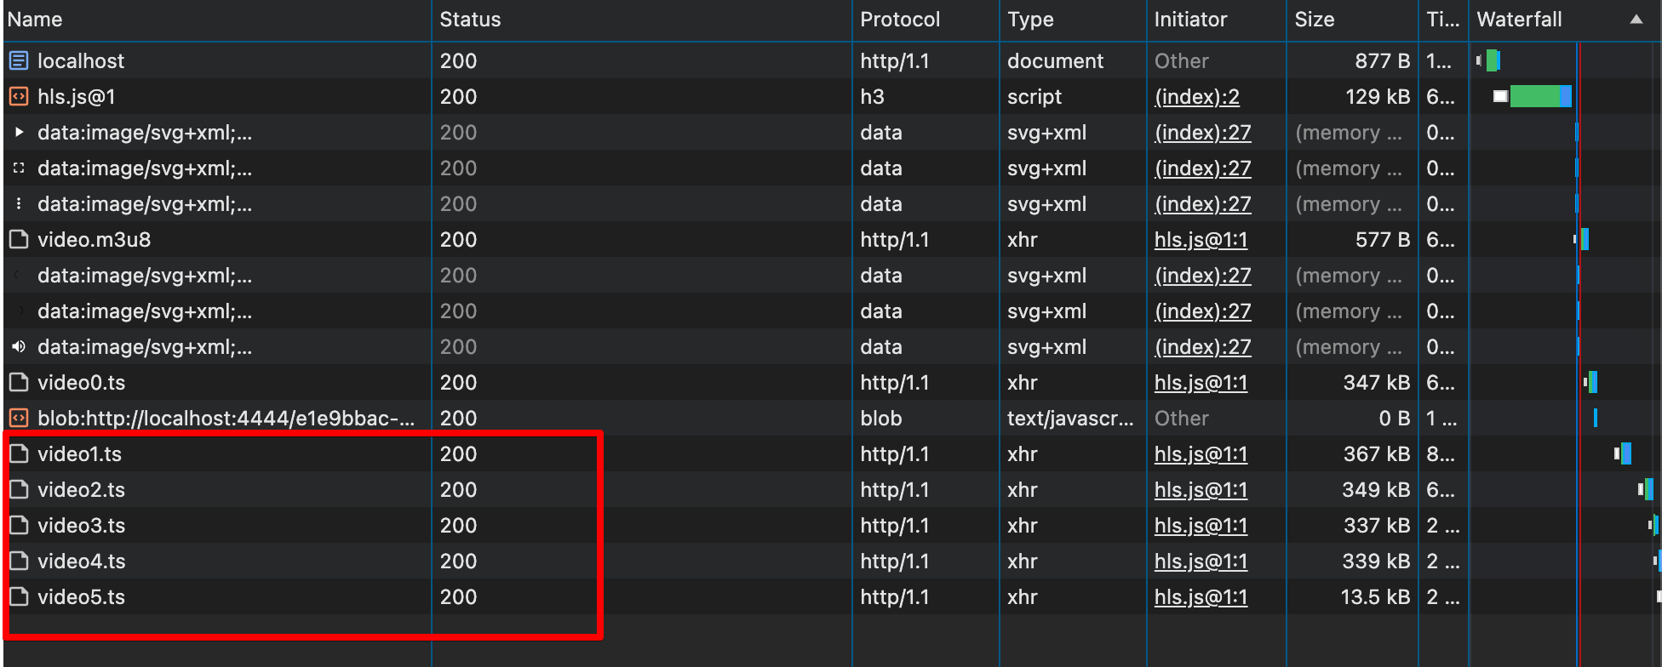
Task: Select the video2.ts request name
Action: pos(82,489)
